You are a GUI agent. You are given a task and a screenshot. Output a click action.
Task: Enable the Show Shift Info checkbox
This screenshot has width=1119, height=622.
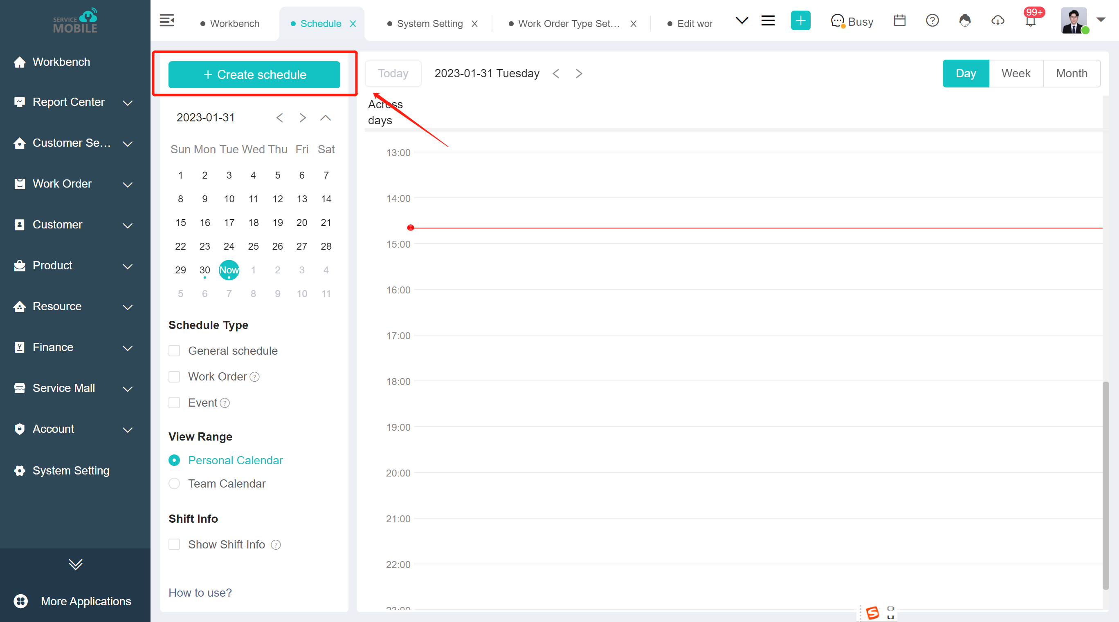pos(174,544)
